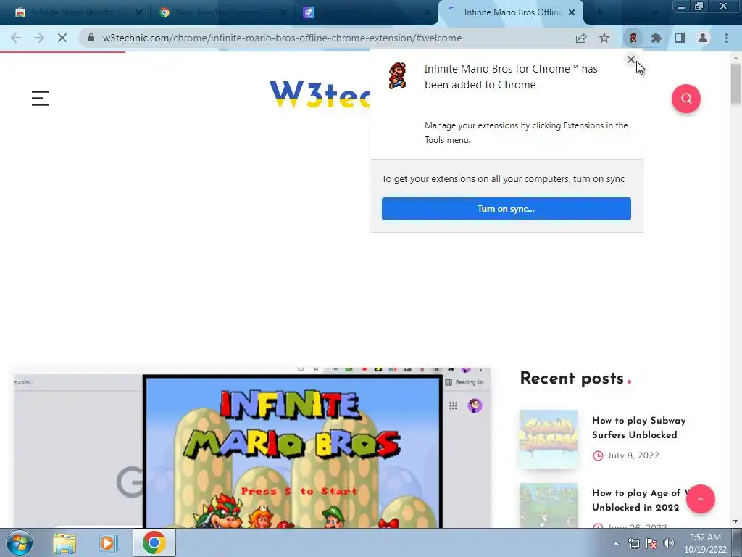Close the Infinite Mario Bros Offline tab
This screenshot has width=742, height=557.
[572, 12]
